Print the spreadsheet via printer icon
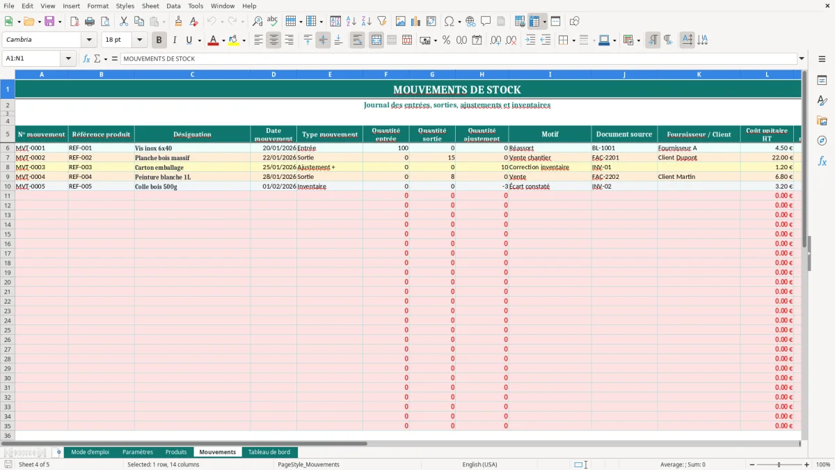Viewport: 835px width, 470px height. [90, 22]
